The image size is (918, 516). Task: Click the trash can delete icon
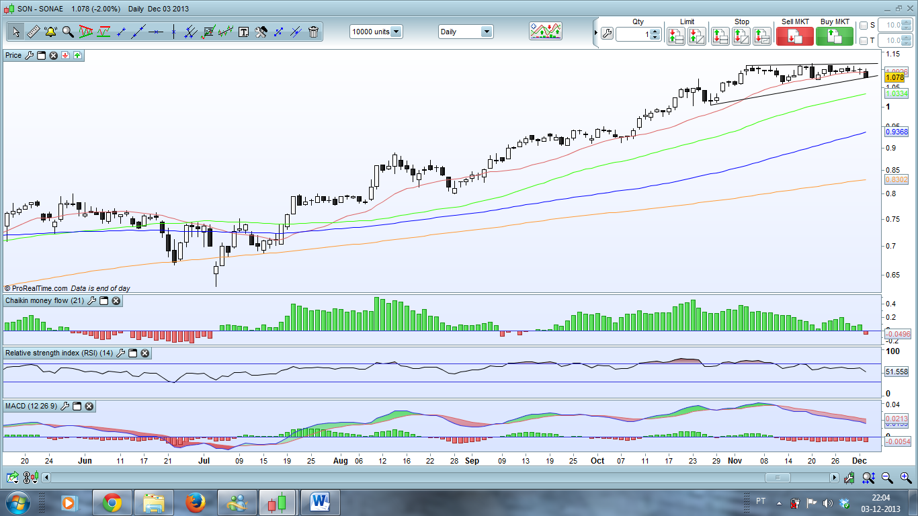[x=314, y=32]
